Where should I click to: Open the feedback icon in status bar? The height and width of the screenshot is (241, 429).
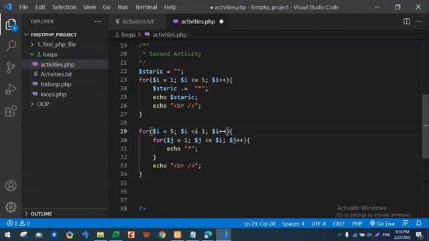coord(405,223)
